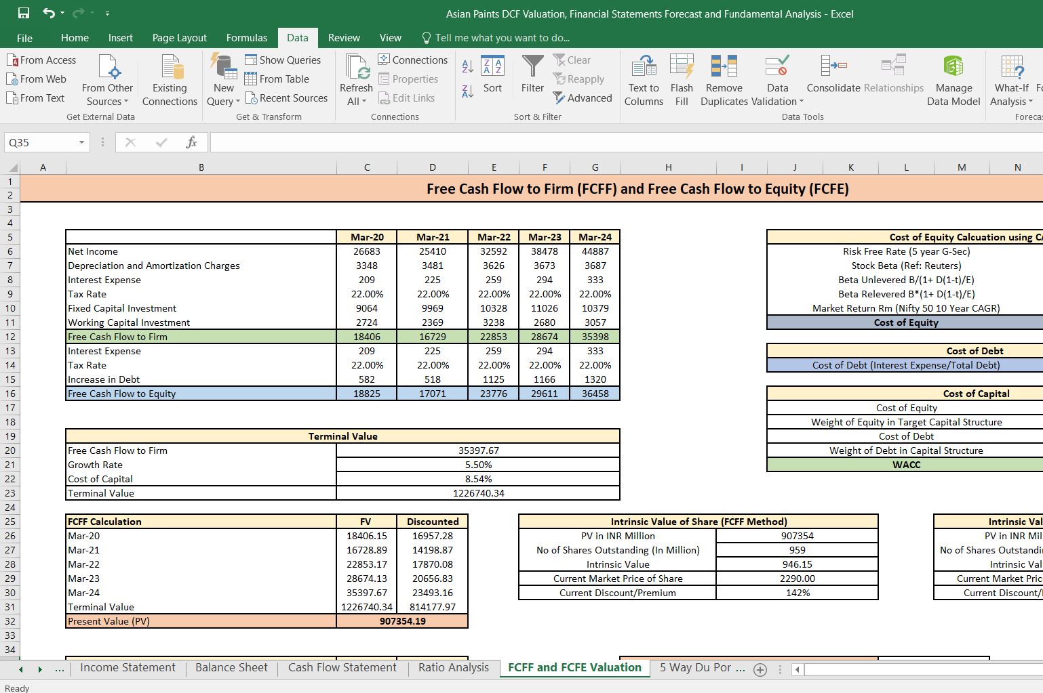Image resolution: width=1043 pixels, height=693 pixels.
Task: Select Present Value 907354.19 cell
Action: pyautogui.click(x=403, y=621)
